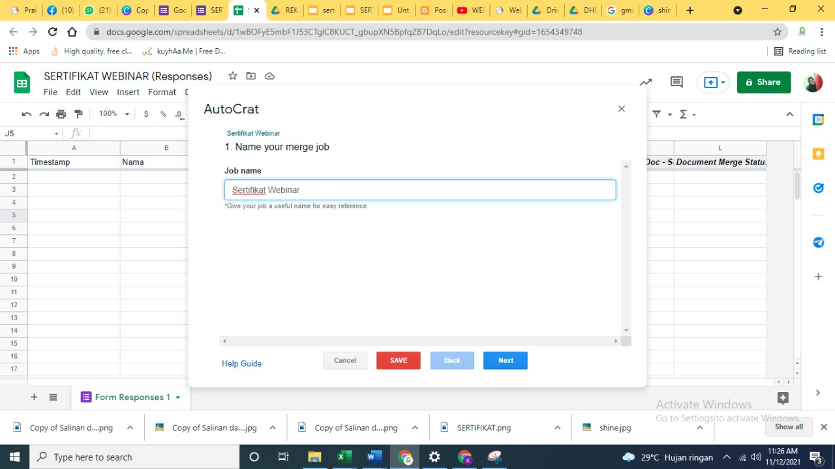Open File Explorer from taskbar
The height and width of the screenshot is (469, 835).
tap(314, 457)
